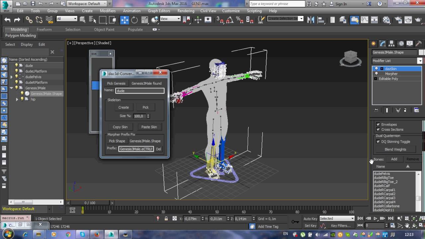Open the Rendering menu
Screen dimensions: 425x239
coord(186,11)
